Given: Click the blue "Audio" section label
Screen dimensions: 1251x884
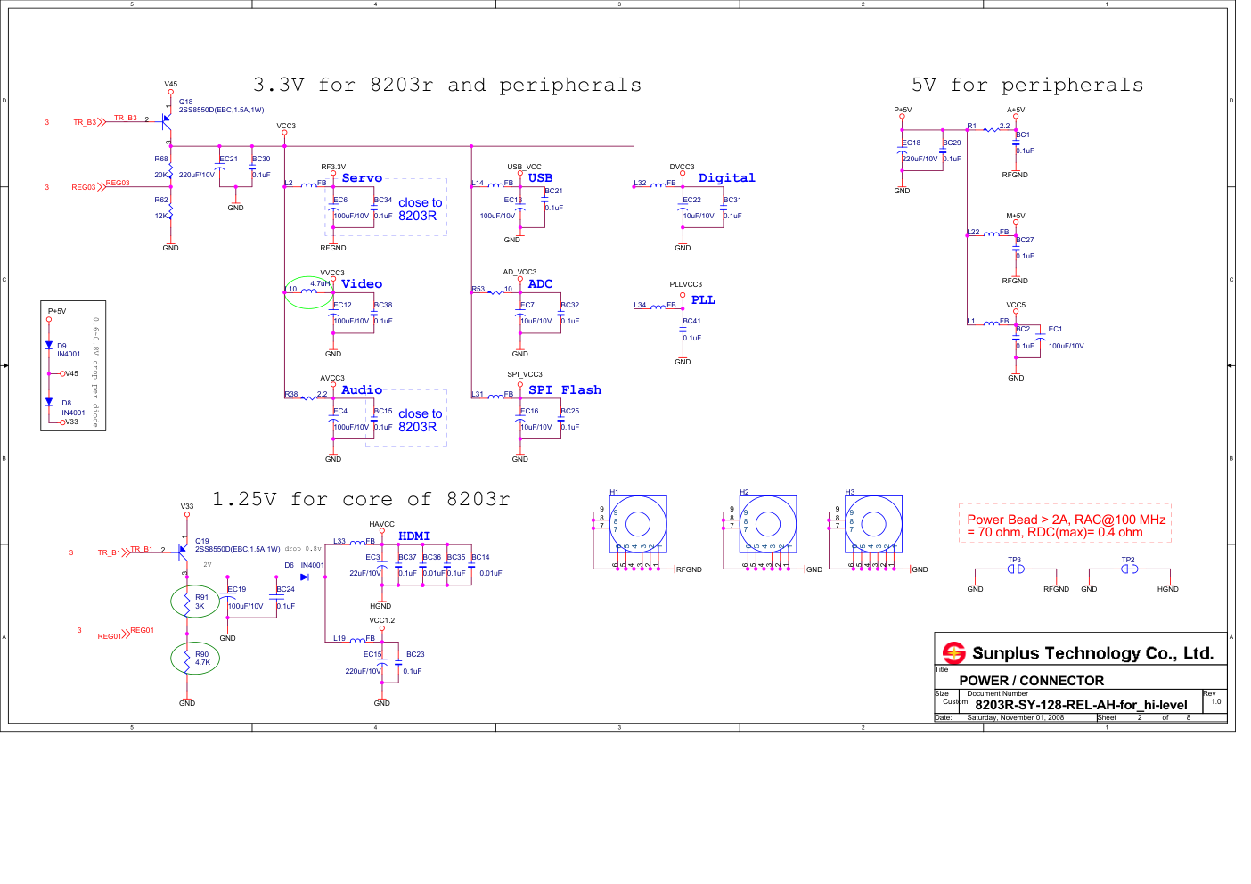Looking at the screenshot, I should [x=362, y=390].
